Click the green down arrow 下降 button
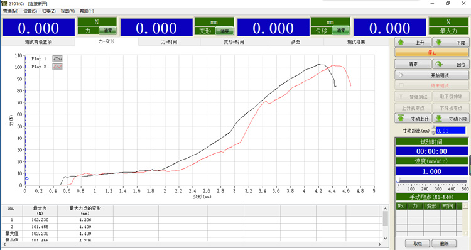 450,42
